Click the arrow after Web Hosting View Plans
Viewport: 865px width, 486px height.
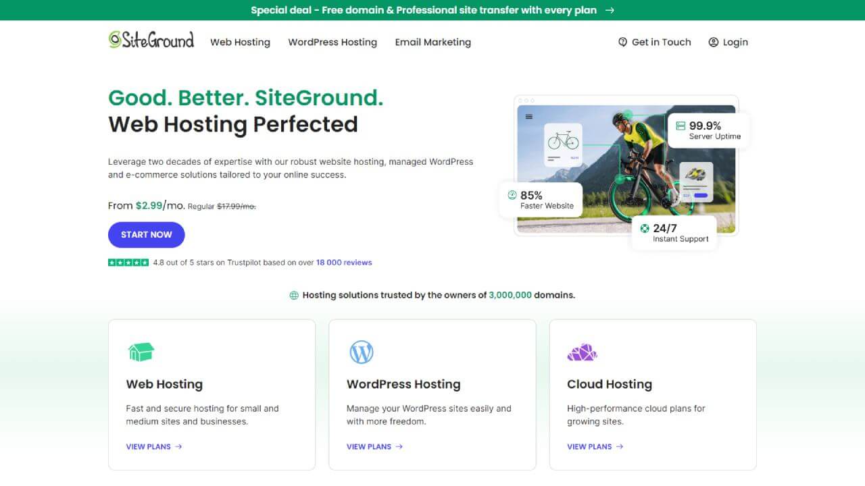178,447
